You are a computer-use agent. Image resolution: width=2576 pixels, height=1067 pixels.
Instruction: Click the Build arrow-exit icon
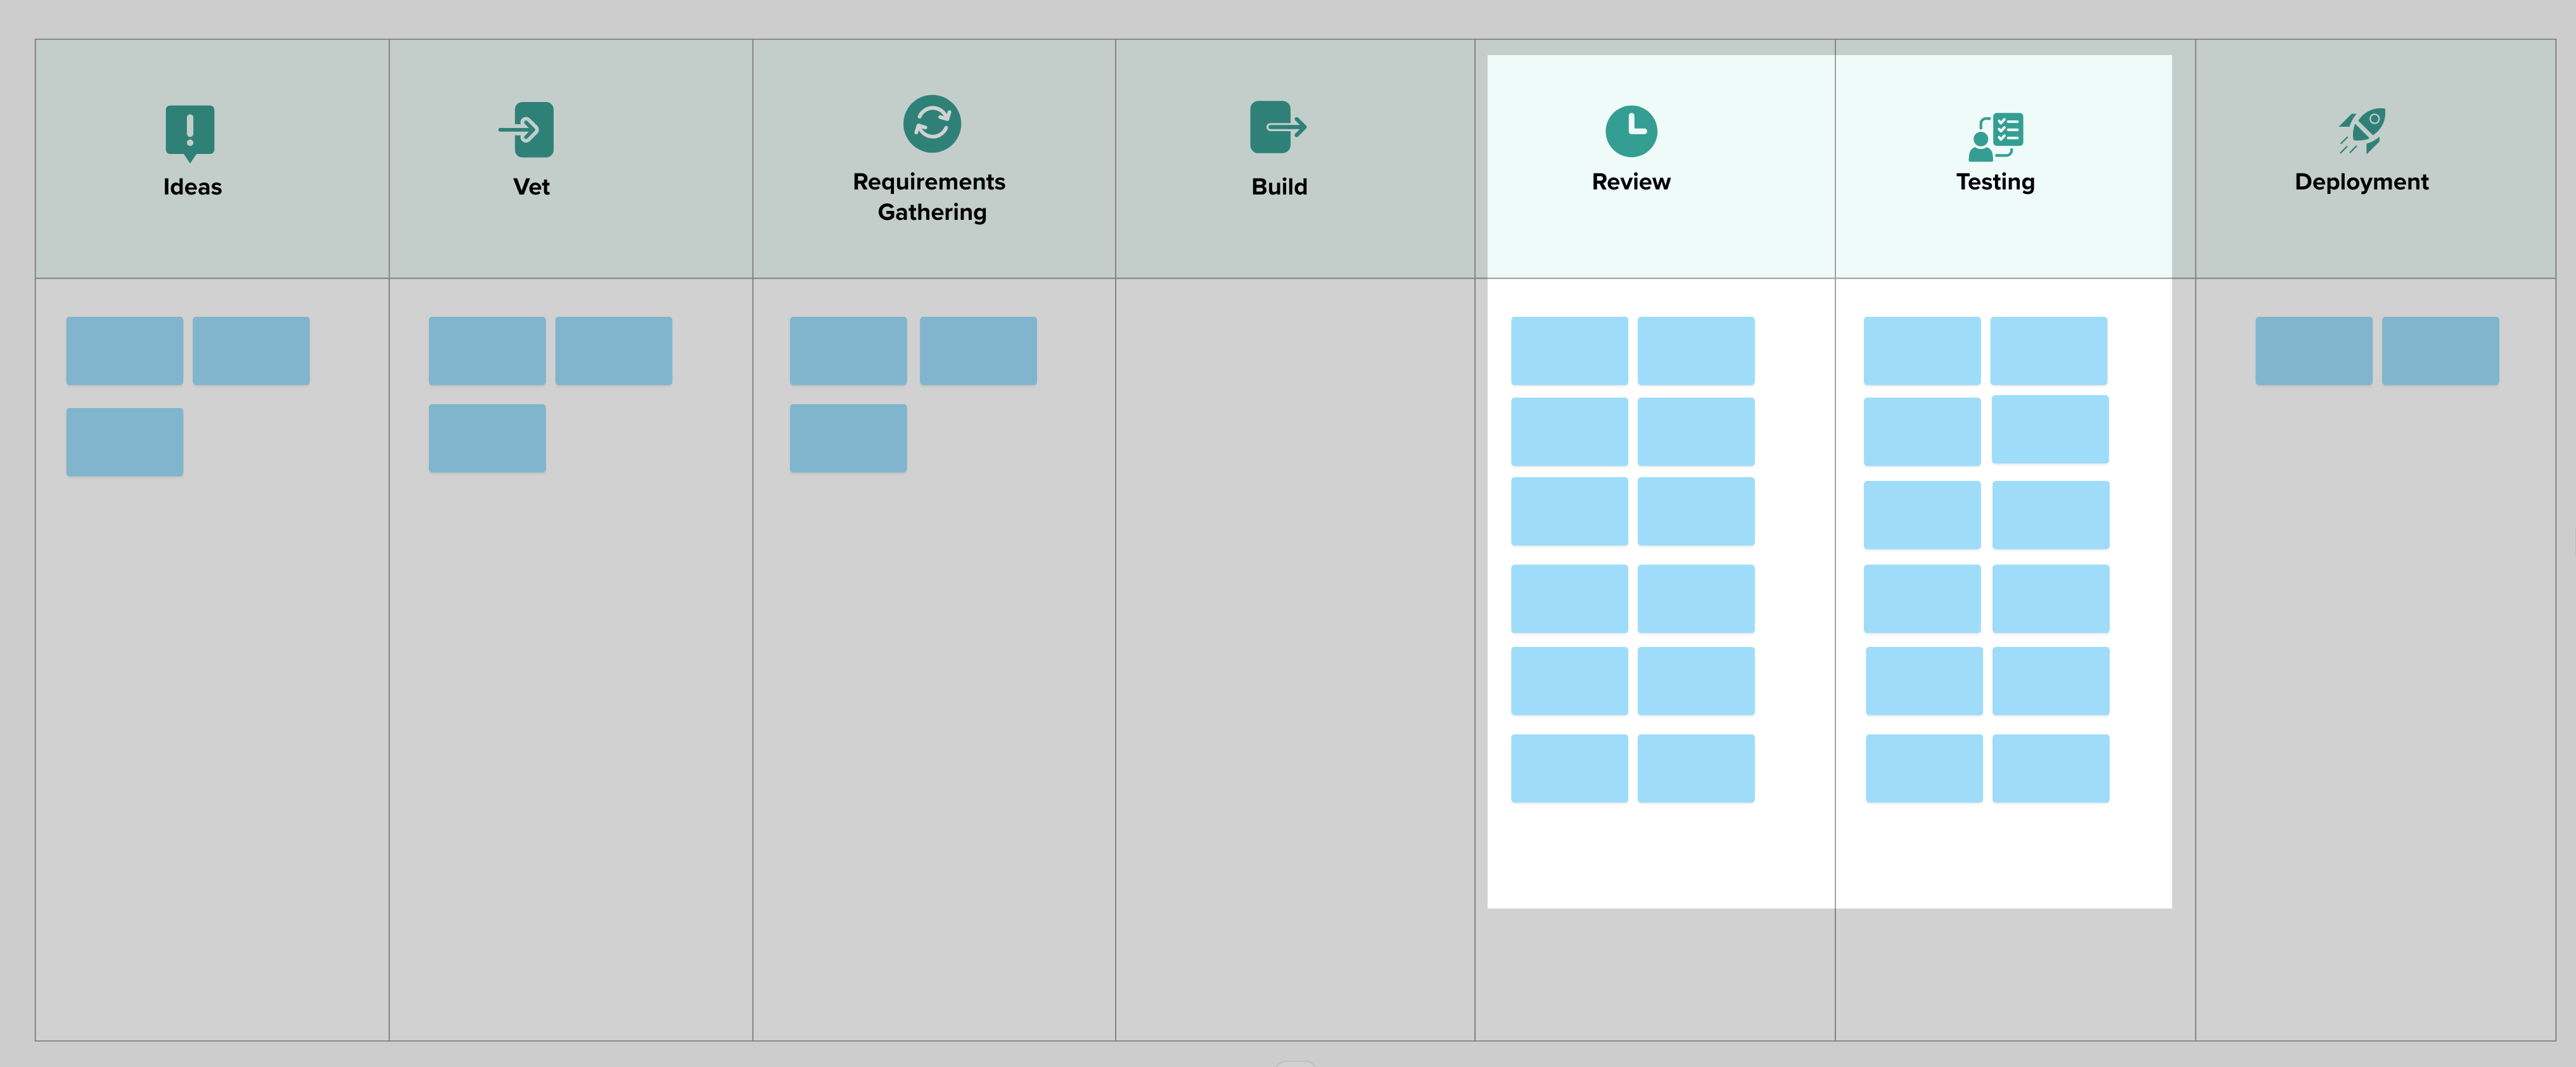tap(1278, 126)
